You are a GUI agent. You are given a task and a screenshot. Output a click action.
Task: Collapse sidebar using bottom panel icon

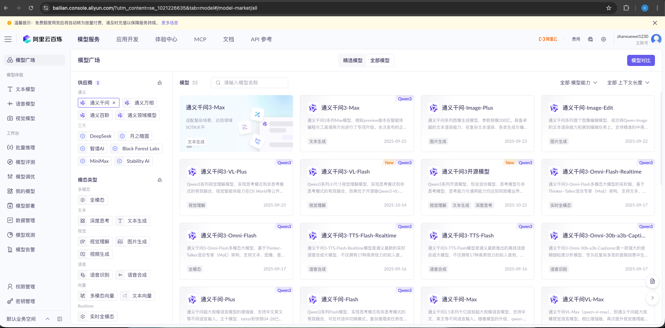[60, 319]
